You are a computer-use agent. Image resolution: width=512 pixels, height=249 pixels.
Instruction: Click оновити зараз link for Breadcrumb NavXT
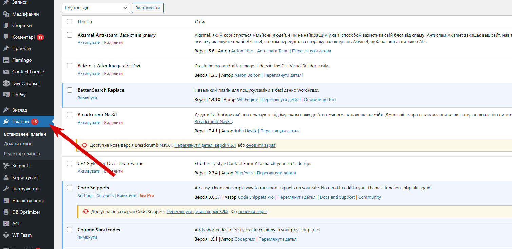point(261,145)
